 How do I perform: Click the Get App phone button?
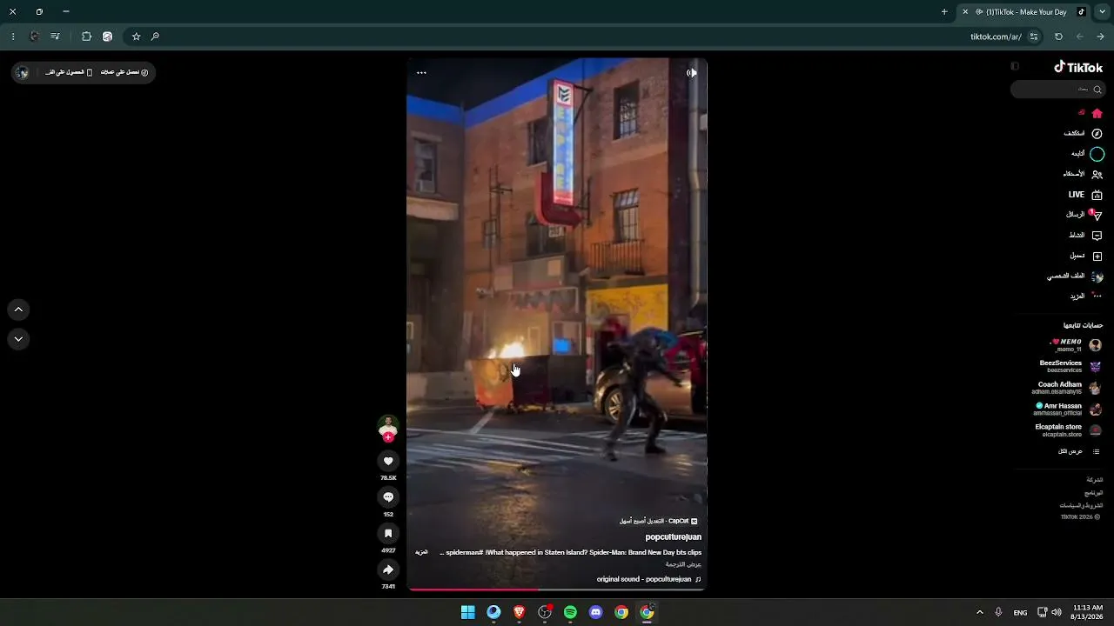[69, 73]
